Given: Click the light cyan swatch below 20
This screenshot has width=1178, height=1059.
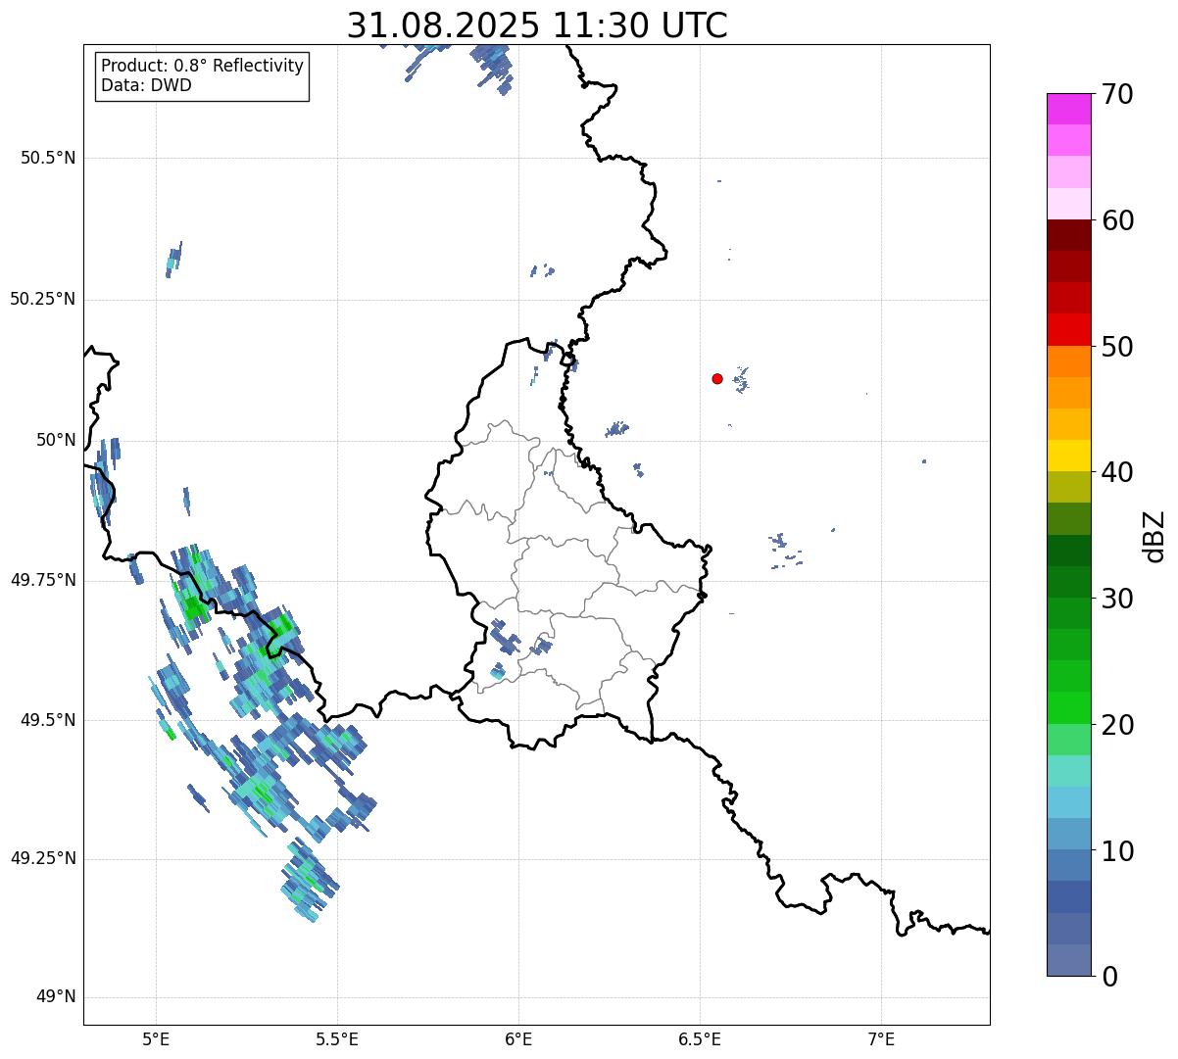Looking at the screenshot, I should point(1069,771).
